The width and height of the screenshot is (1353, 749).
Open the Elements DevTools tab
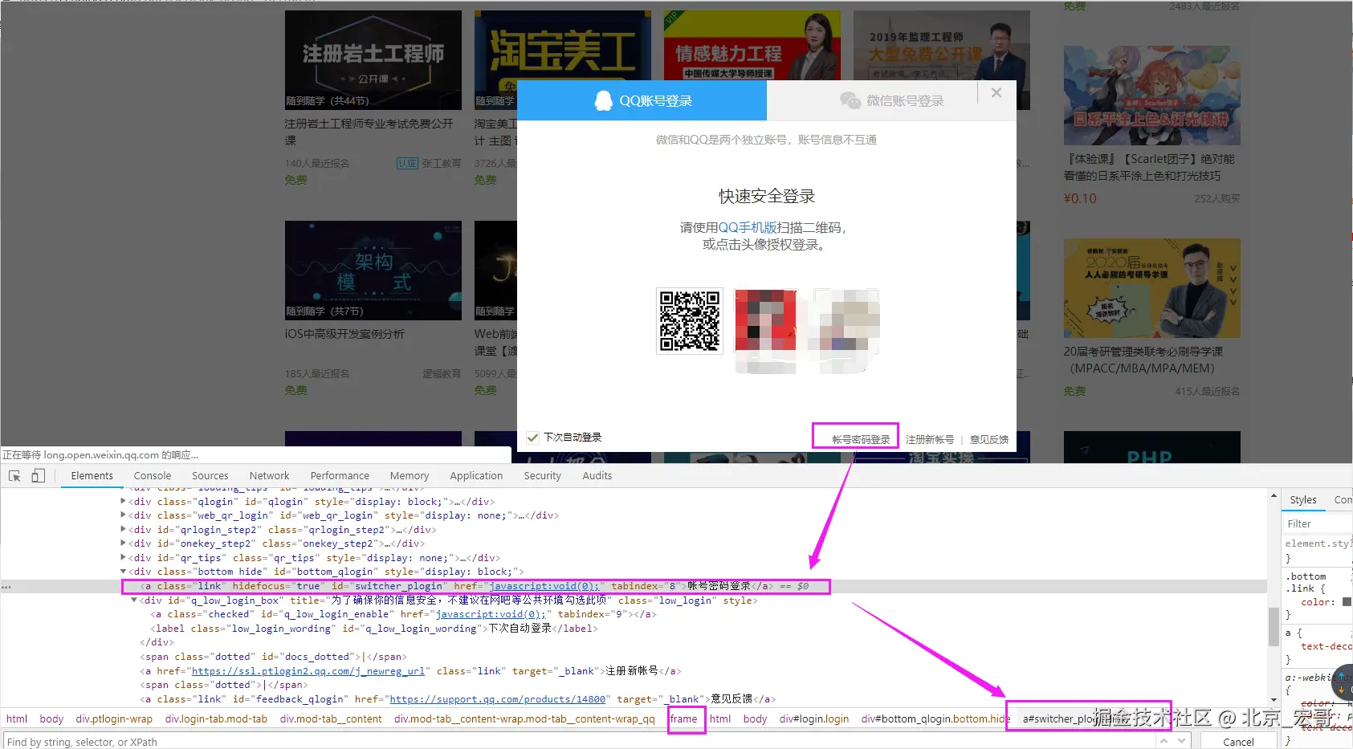point(92,476)
